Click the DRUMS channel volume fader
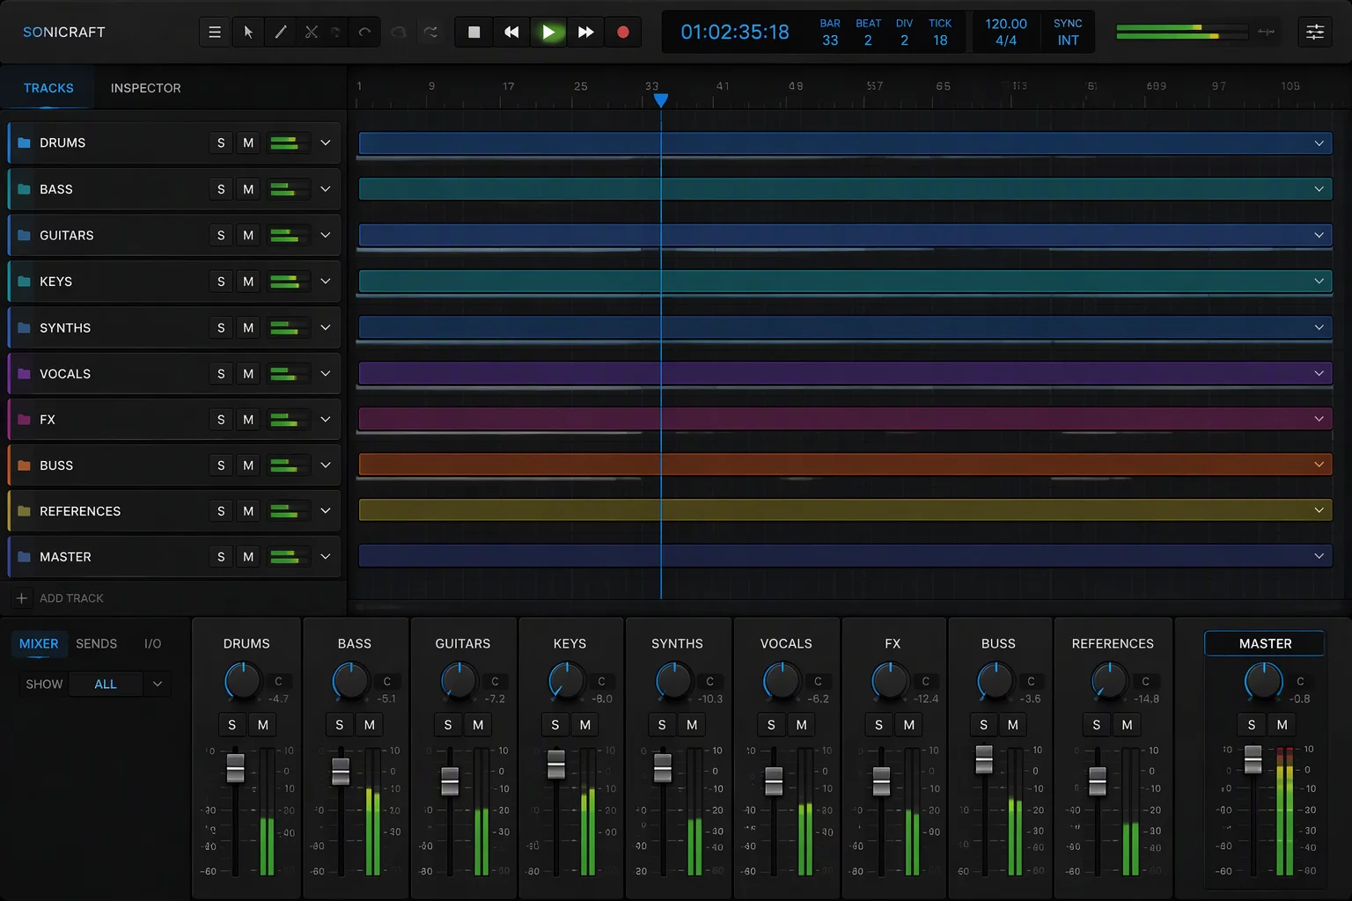Screen dimensions: 1352x901 point(235,768)
